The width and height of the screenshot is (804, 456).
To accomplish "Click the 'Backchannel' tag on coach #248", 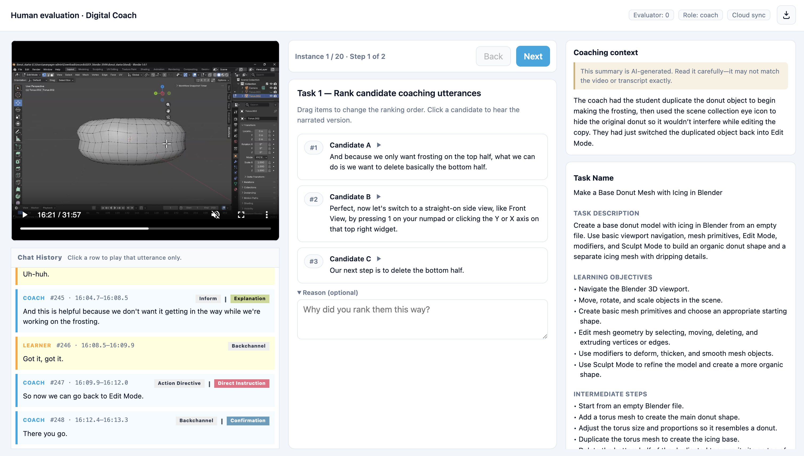I will pos(196,420).
